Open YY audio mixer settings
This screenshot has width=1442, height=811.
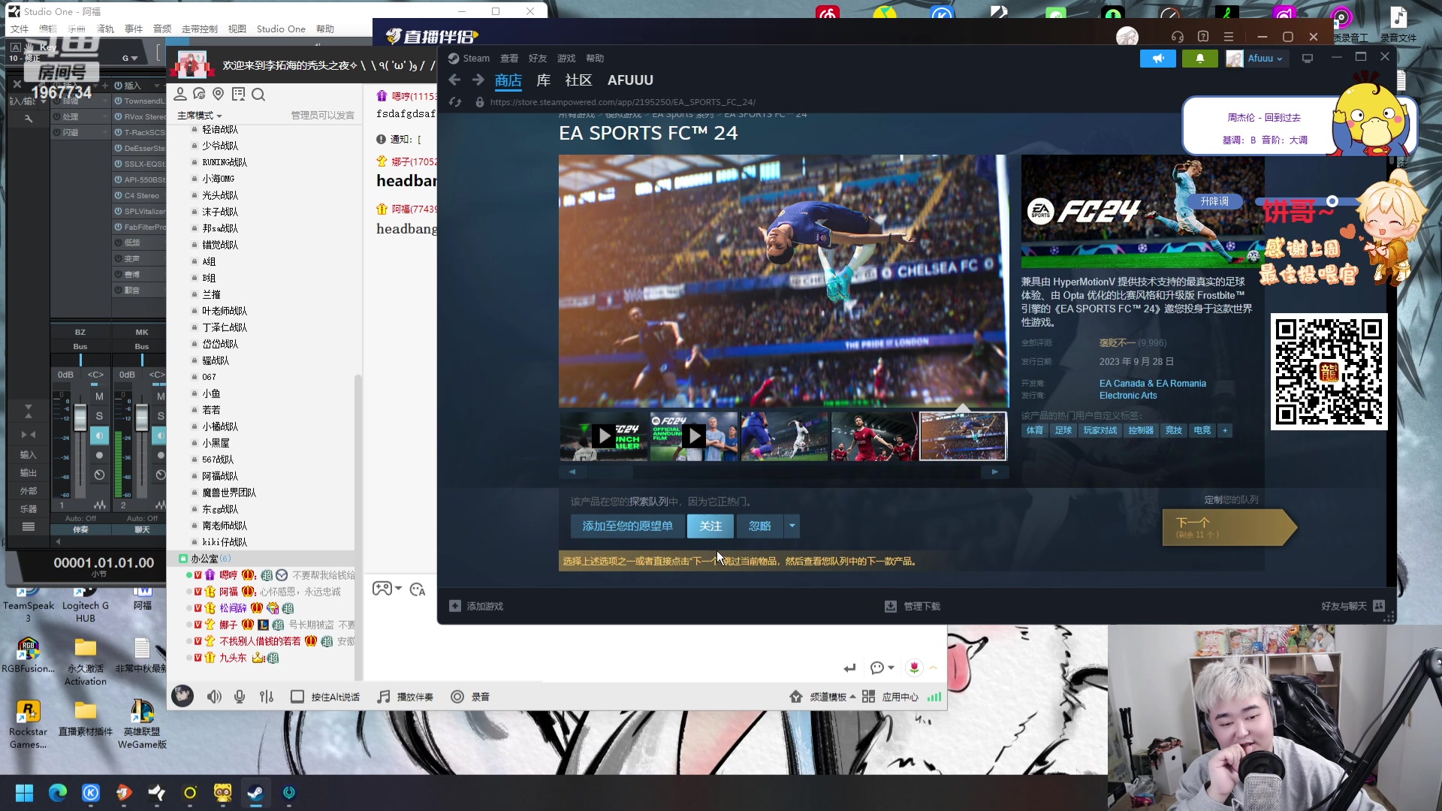pos(267,697)
